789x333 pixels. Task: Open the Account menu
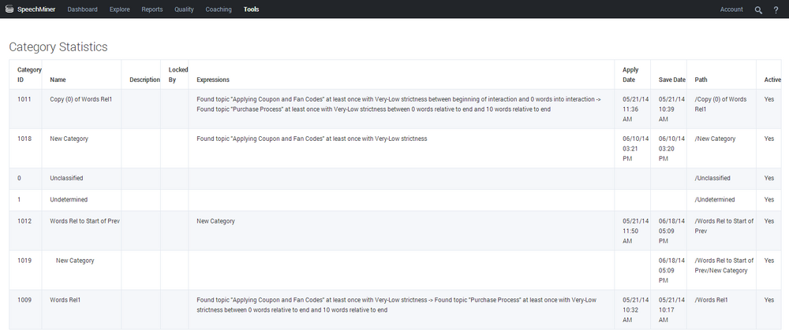731,9
